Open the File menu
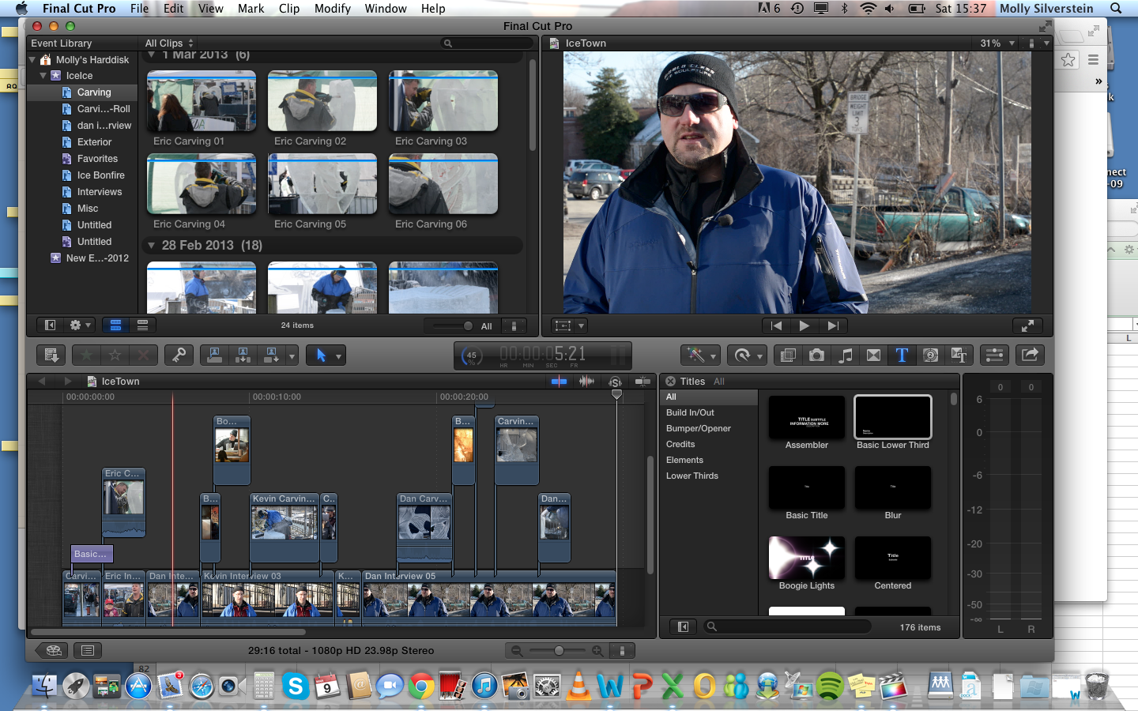Viewport: 1138px width, 711px height. (x=139, y=9)
